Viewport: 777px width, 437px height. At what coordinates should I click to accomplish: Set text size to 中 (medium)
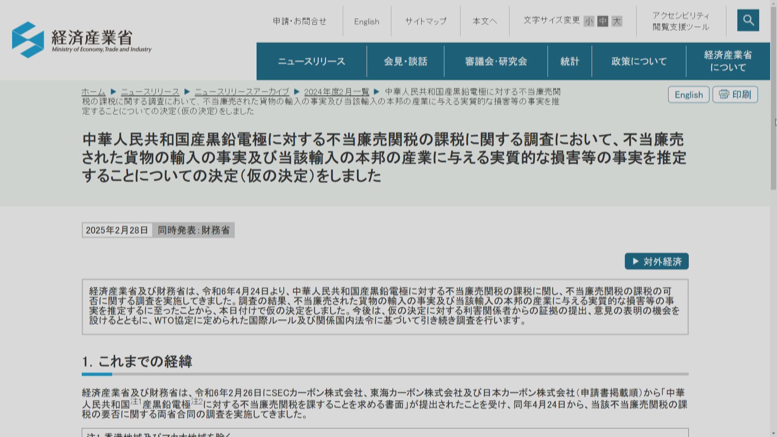pyautogui.click(x=603, y=21)
